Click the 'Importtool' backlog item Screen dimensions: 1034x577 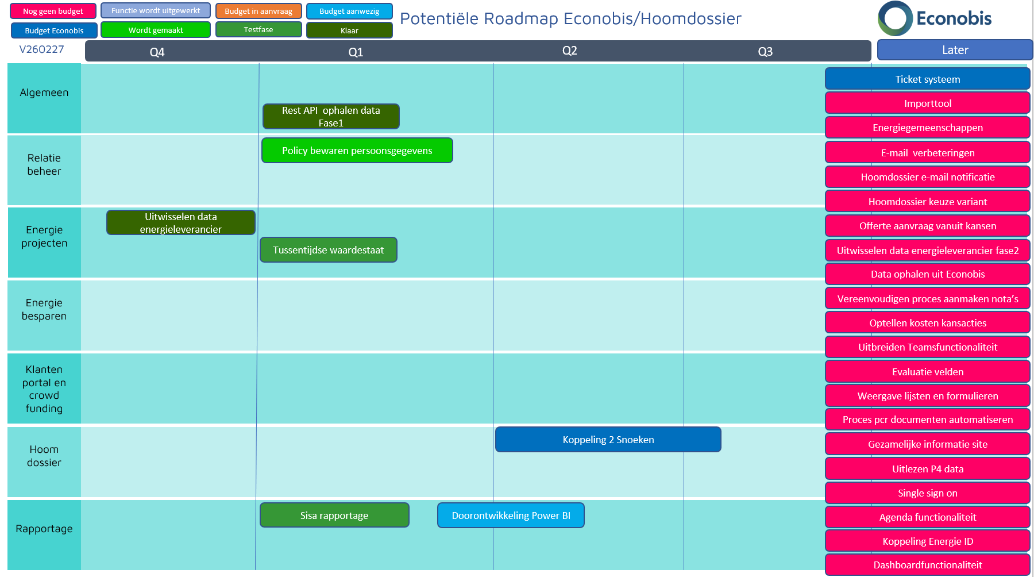[927, 103]
